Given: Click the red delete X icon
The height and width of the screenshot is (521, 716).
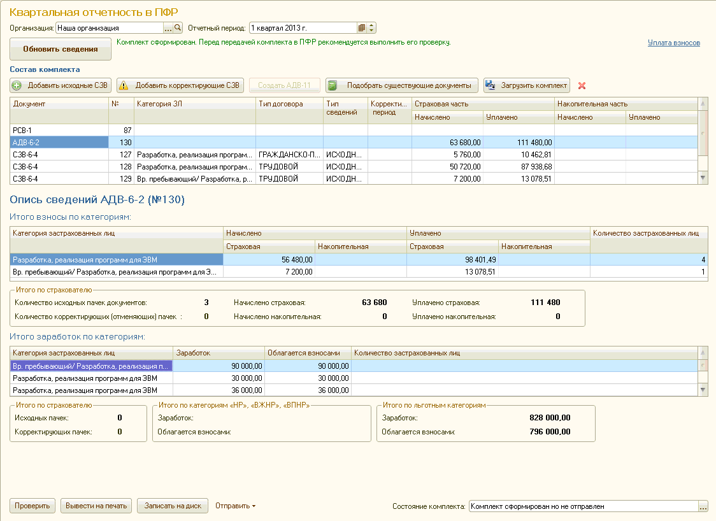Looking at the screenshot, I should pyautogui.click(x=582, y=85).
